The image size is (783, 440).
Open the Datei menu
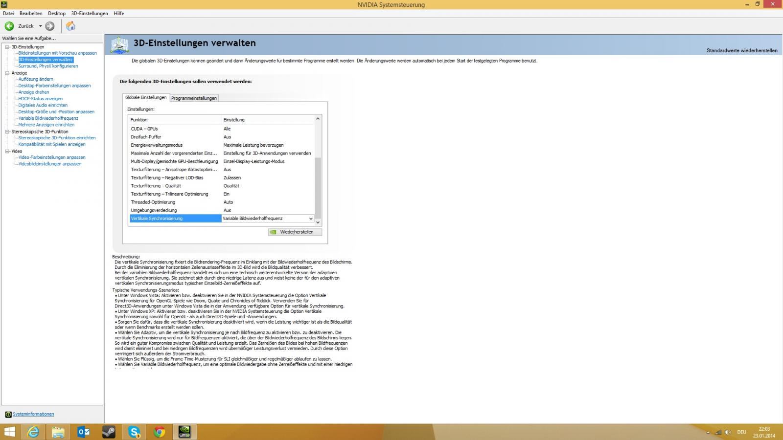[x=8, y=13]
